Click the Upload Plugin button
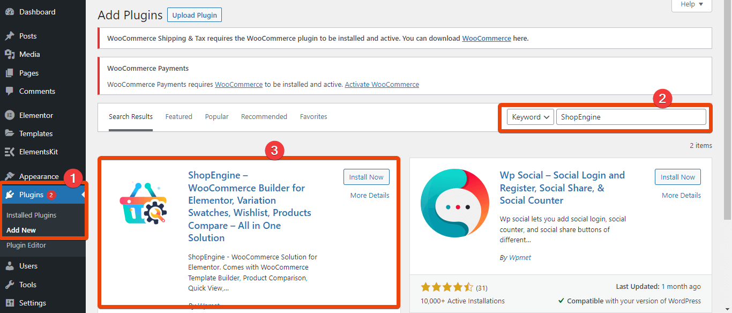Screen dimensions: 732x313 [195, 15]
